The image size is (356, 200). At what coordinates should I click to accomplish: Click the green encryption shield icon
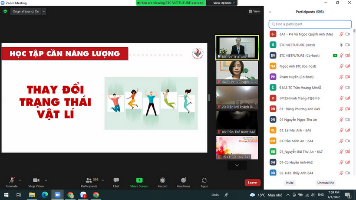5,11
